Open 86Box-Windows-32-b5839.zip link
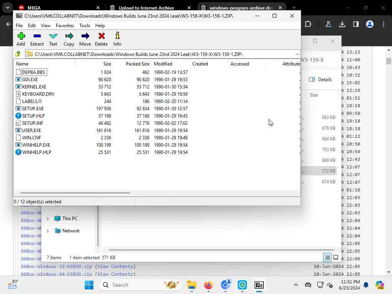 coord(56,266)
